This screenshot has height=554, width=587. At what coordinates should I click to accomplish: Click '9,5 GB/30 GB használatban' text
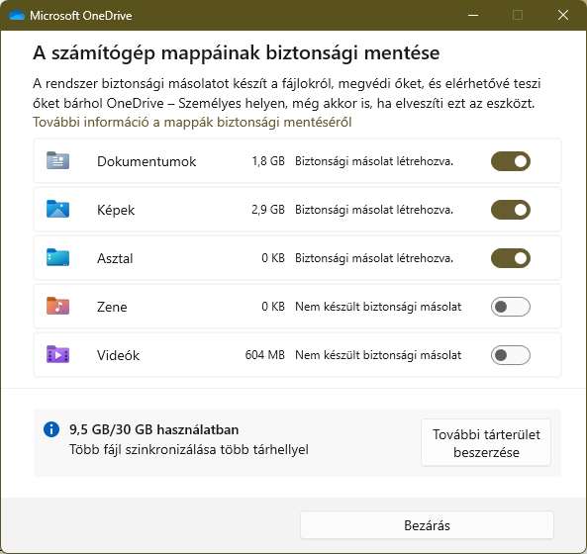tap(153, 429)
